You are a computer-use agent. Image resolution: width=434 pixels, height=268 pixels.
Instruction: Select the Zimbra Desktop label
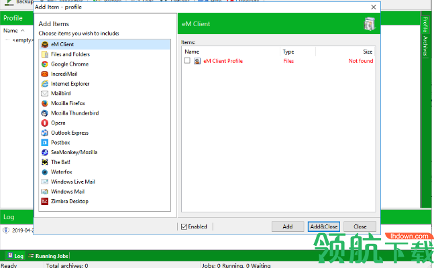pyautogui.click(x=70, y=202)
